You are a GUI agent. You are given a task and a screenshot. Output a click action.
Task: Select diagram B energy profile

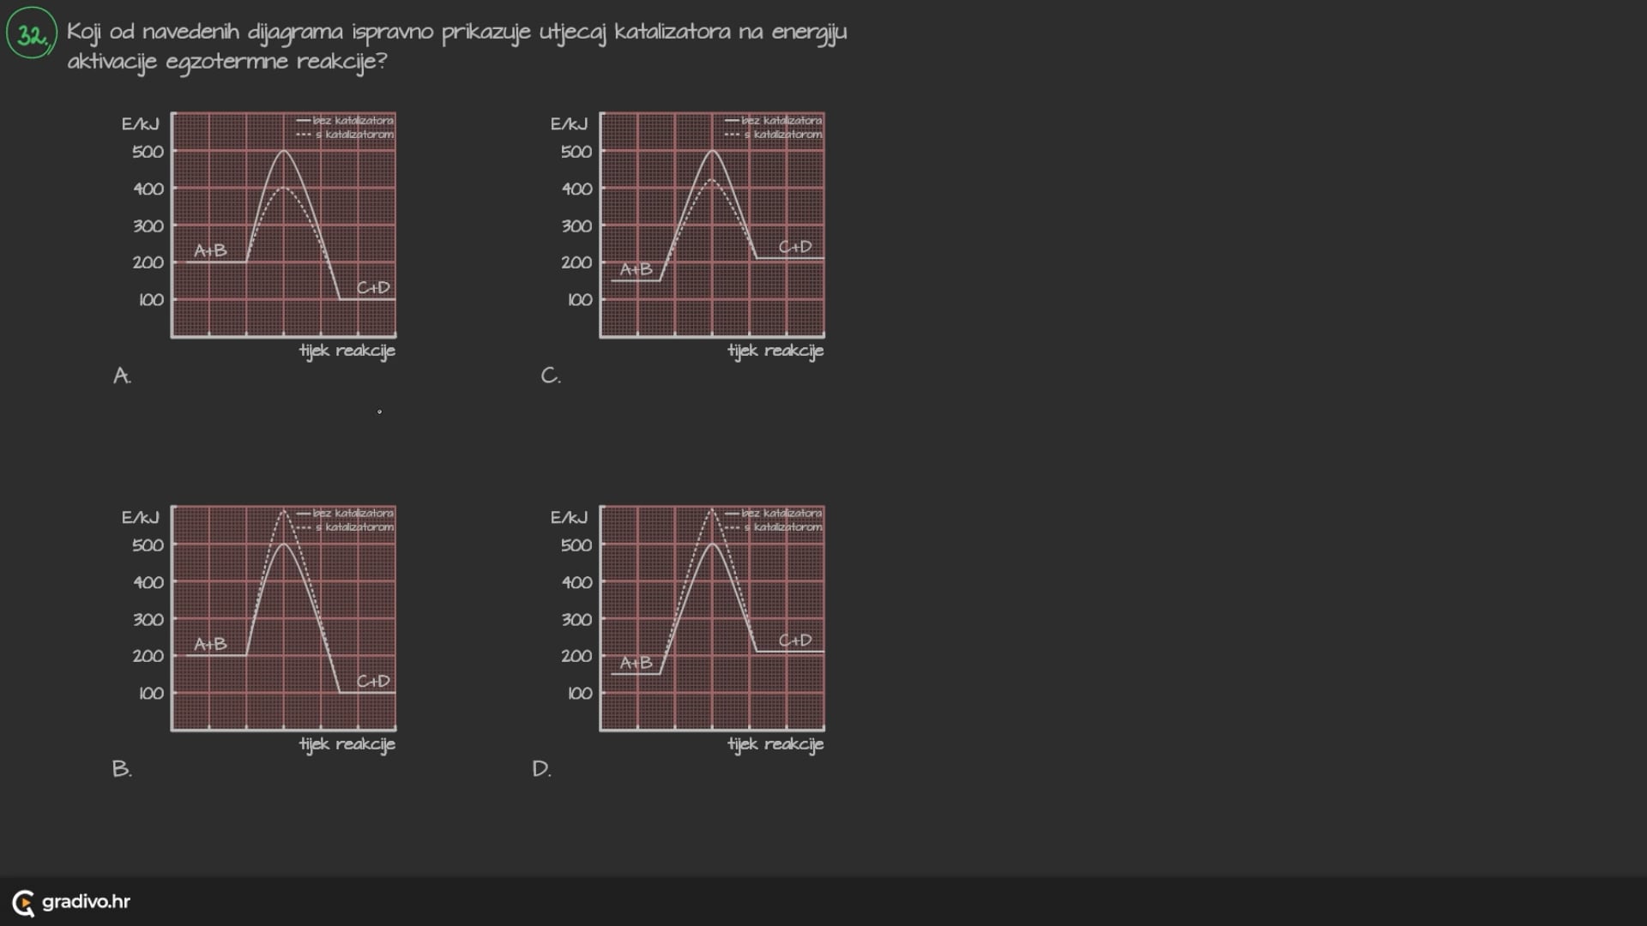(x=283, y=616)
